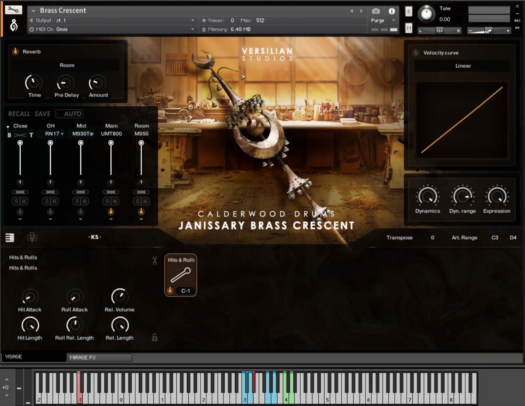The image size is (525, 406).
Task: Click the Art. Range C3 value
Action: pos(495,238)
